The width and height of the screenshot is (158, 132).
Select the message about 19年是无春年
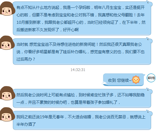click(82, 120)
